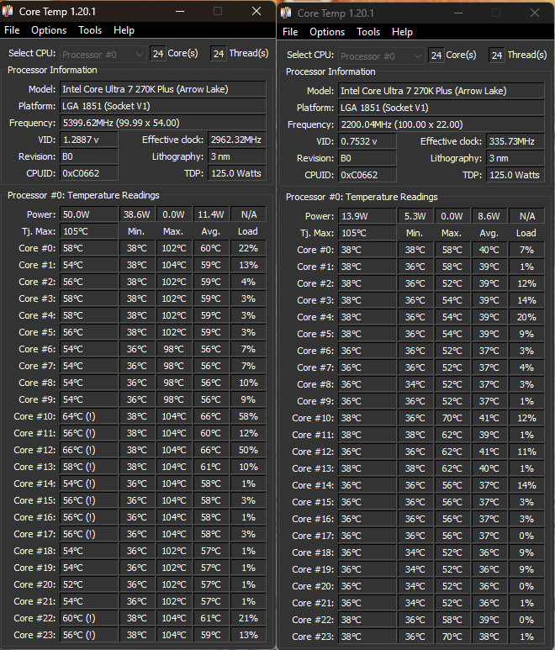Open Help menu in left window
555x650 pixels.
point(124,30)
